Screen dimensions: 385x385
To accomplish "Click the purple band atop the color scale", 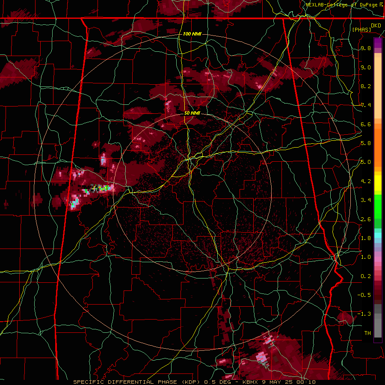I will click(378, 43).
